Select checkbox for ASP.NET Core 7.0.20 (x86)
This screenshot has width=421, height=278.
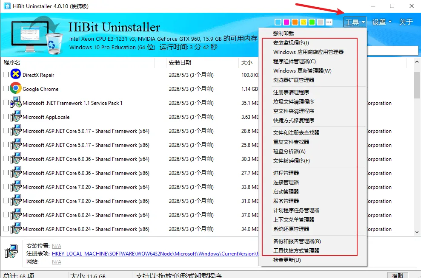[6, 201]
